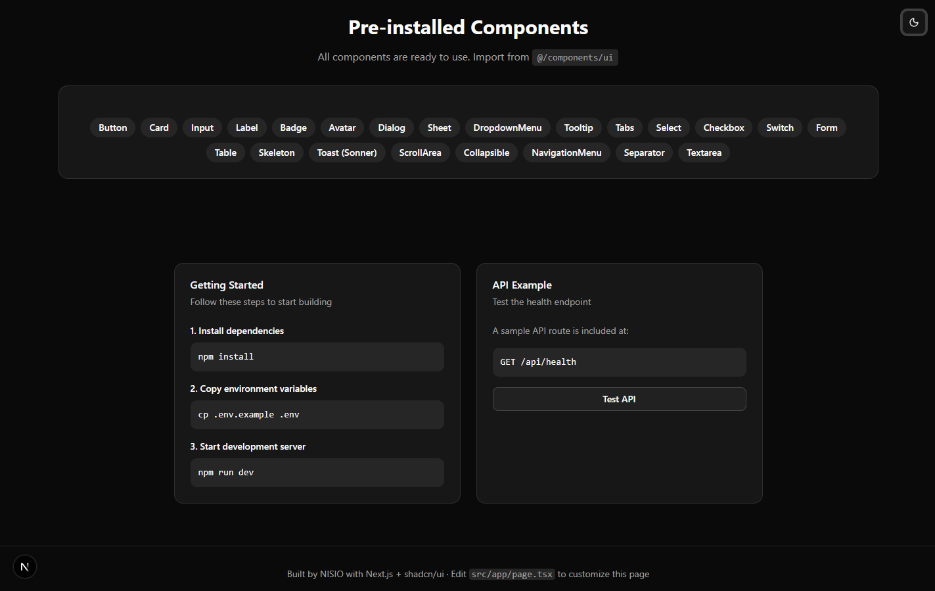Click the Label component badge
Viewport: 935px width, 591px height.
pyautogui.click(x=247, y=128)
